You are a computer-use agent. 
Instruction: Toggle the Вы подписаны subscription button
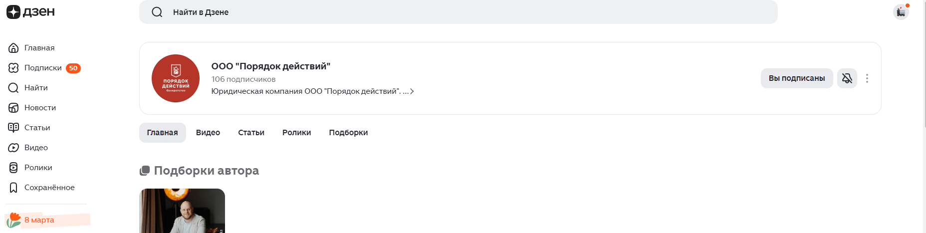tap(796, 78)
